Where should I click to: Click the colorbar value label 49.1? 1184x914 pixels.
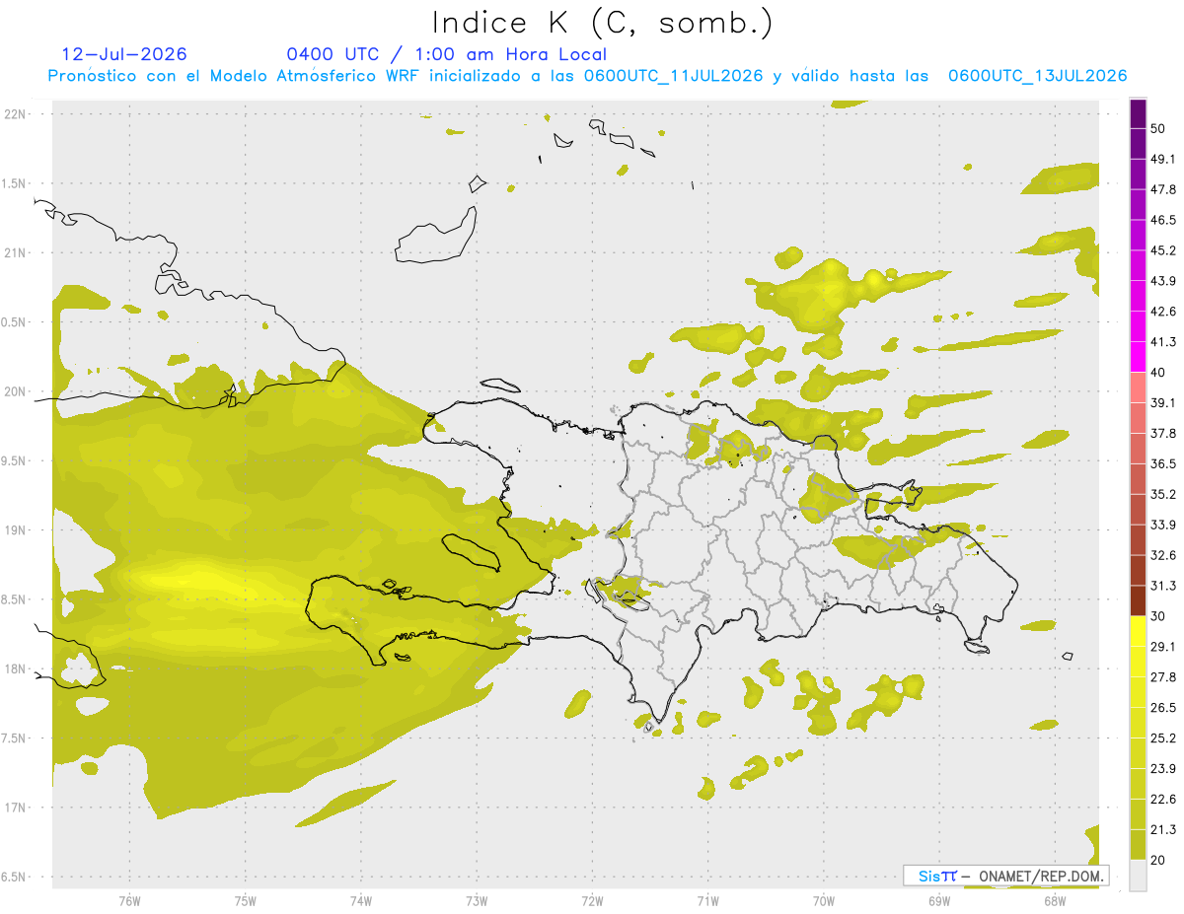pyautogui.click(x=1163, y=159)
